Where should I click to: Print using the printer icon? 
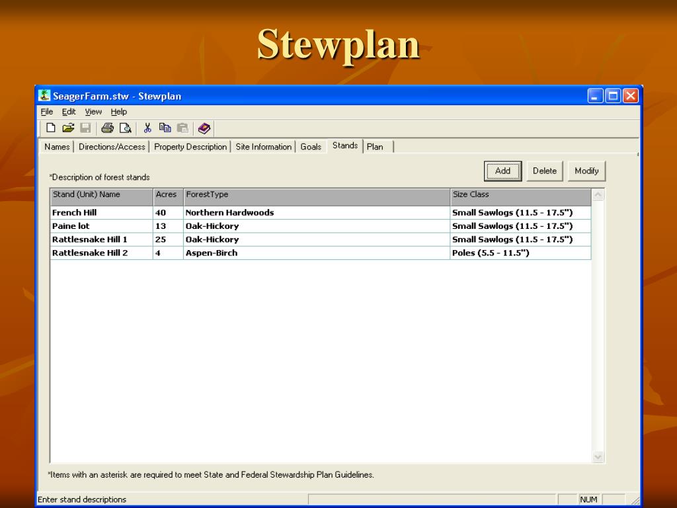click(107, 128)
